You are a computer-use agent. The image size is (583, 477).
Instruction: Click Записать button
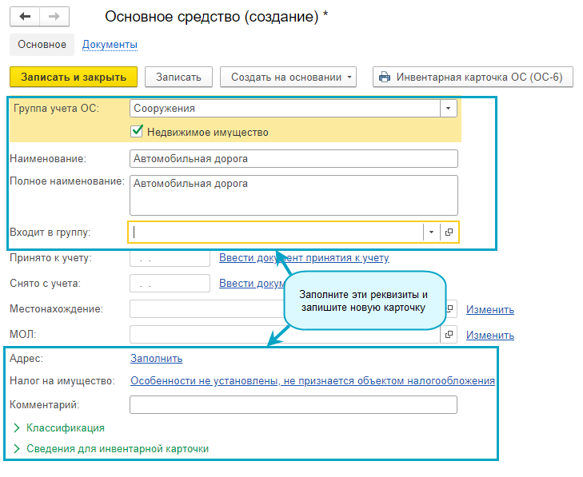pyautogui.click(x=178, y=77)
